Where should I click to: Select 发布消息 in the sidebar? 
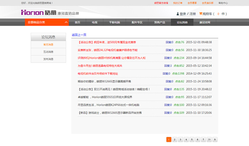point(48,59)
